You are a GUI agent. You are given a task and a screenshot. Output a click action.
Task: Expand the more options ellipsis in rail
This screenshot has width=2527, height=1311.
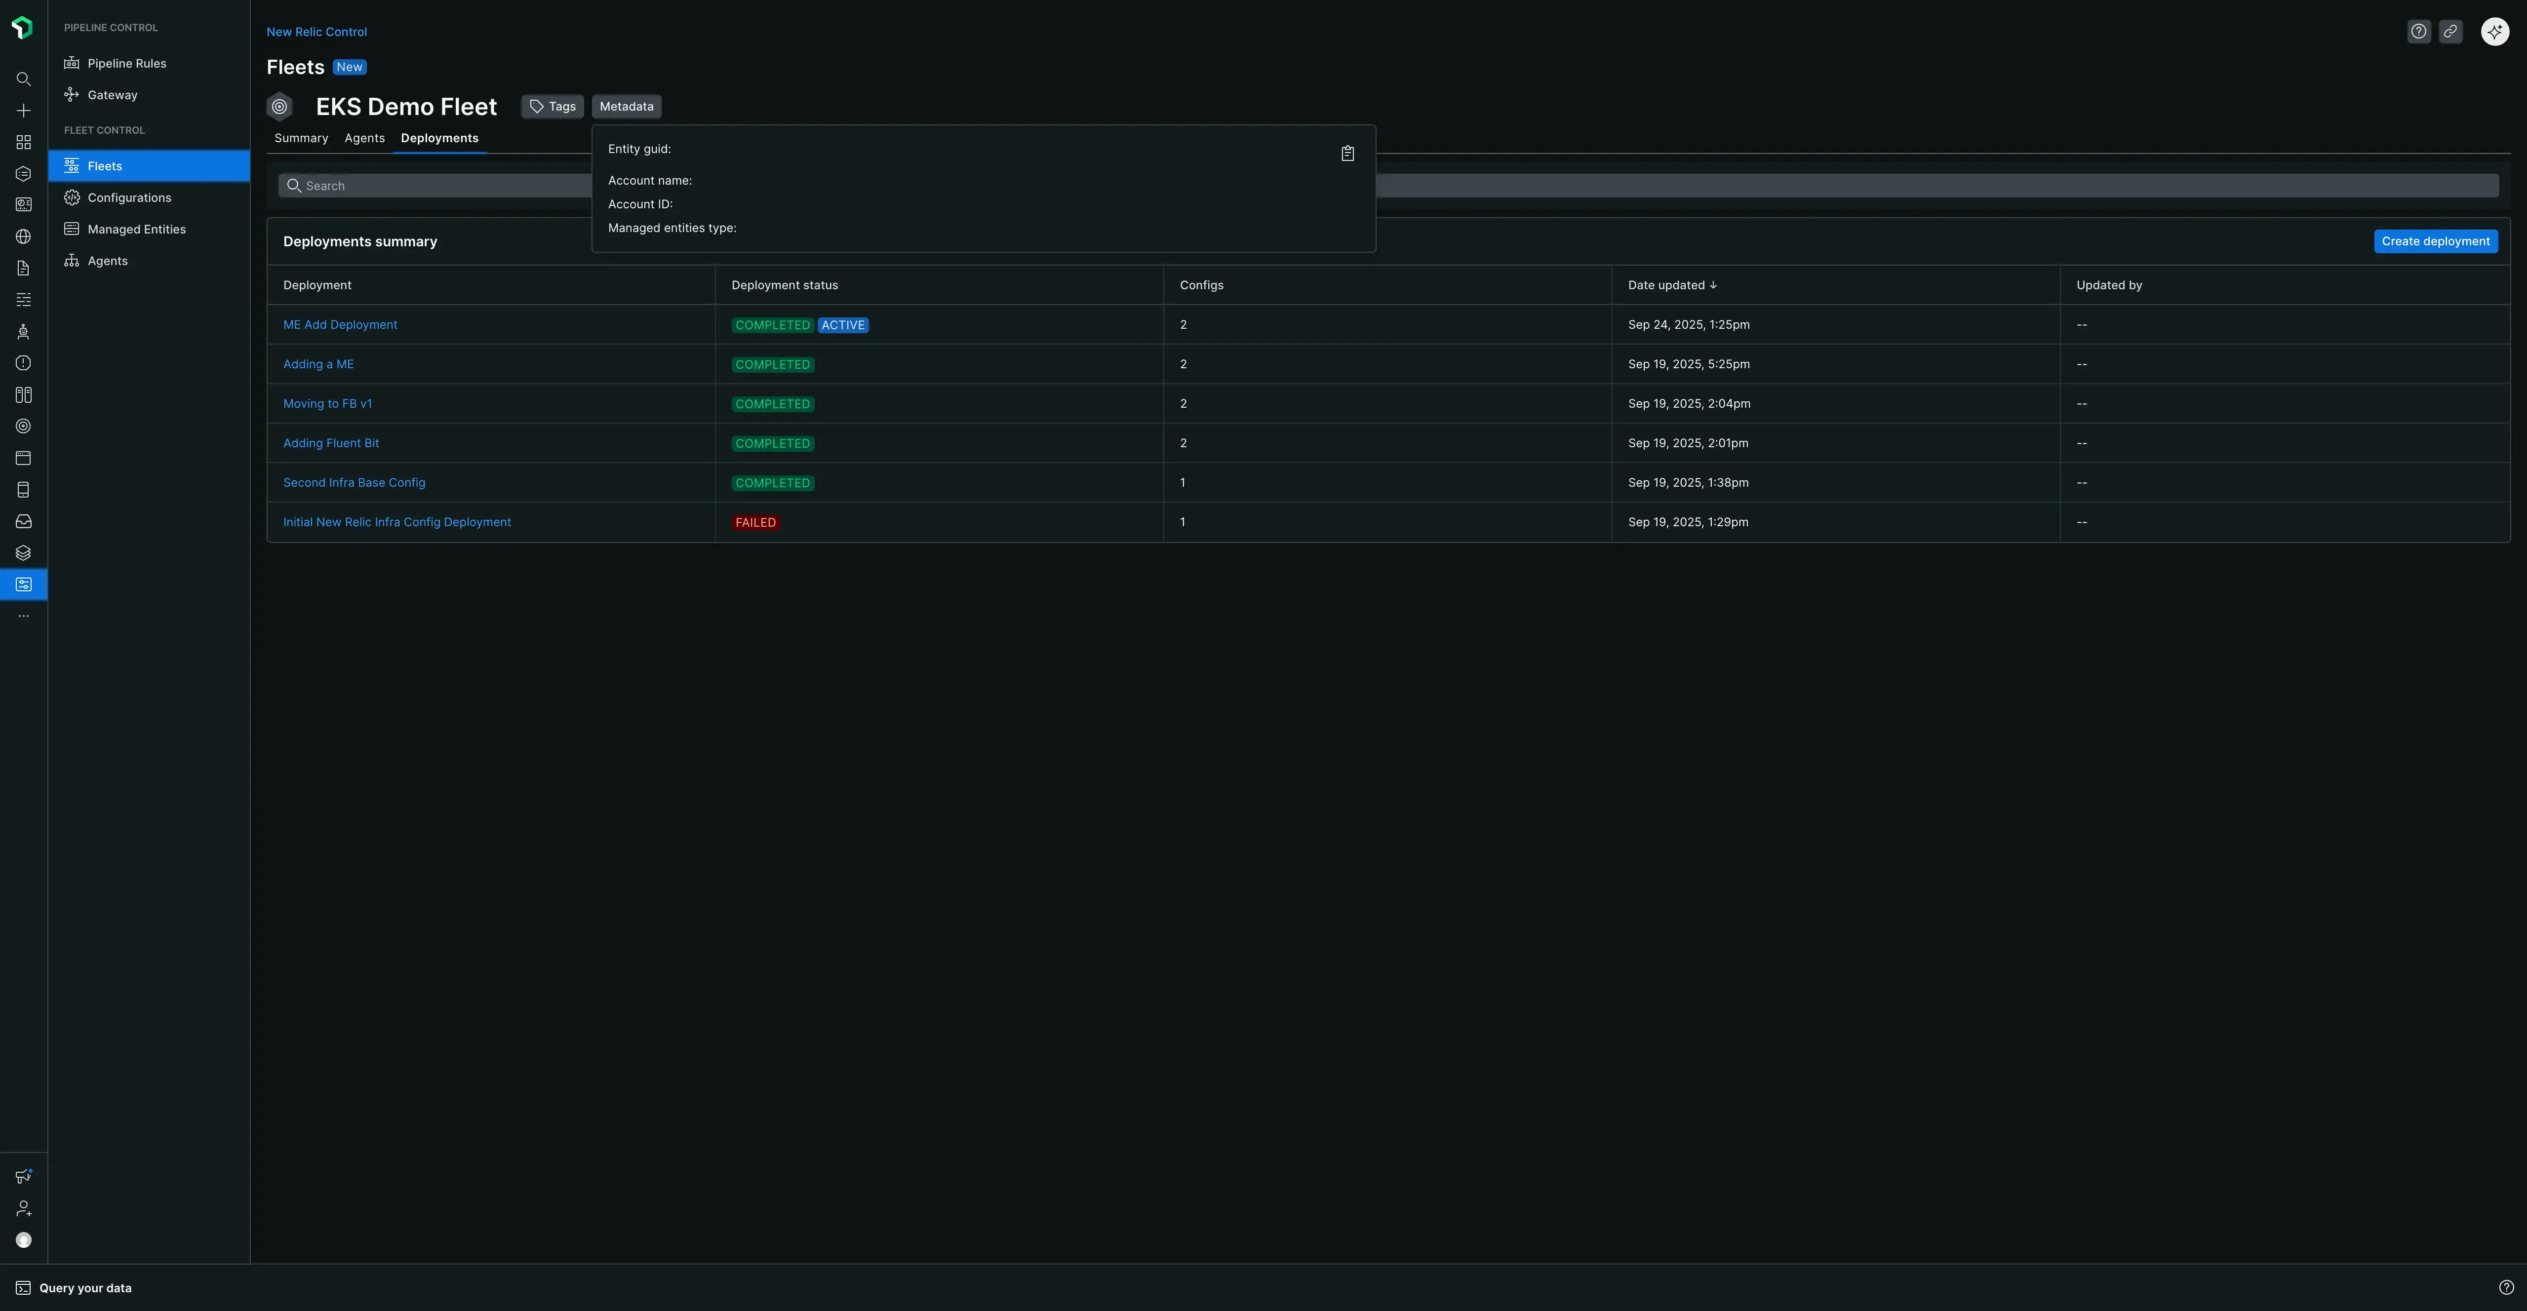pos(24,616)
